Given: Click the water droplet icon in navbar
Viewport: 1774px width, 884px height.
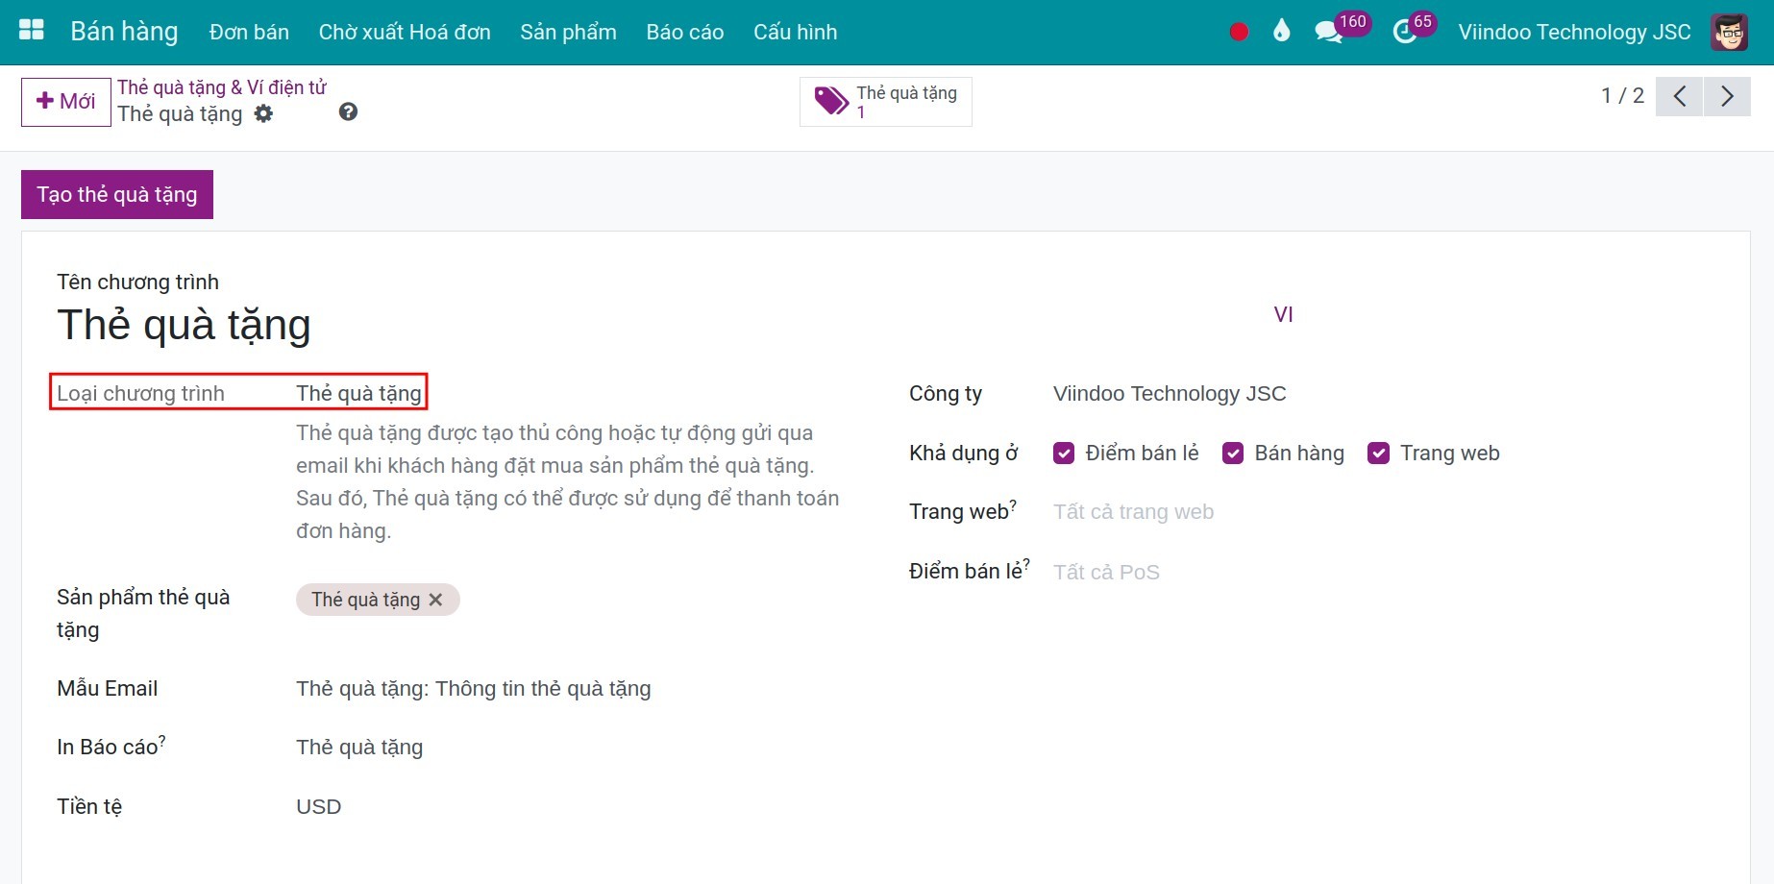Looking at the screenshot, I should tap(1281, 32).
